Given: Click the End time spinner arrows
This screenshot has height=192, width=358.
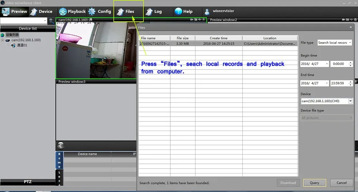Looking at the screenshot, I should [351, 83].
